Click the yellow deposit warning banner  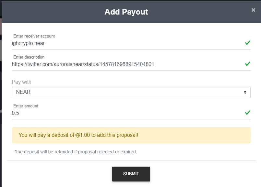click(x=195, y=135)
